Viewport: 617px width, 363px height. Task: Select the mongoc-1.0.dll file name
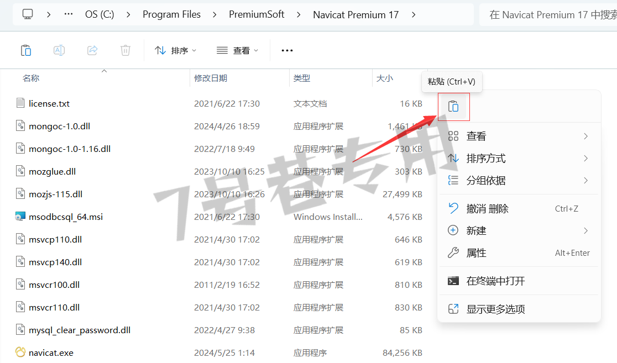59,126
